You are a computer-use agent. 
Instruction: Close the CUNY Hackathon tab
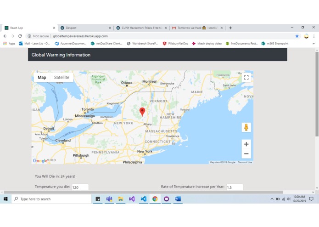click(166, 28)
